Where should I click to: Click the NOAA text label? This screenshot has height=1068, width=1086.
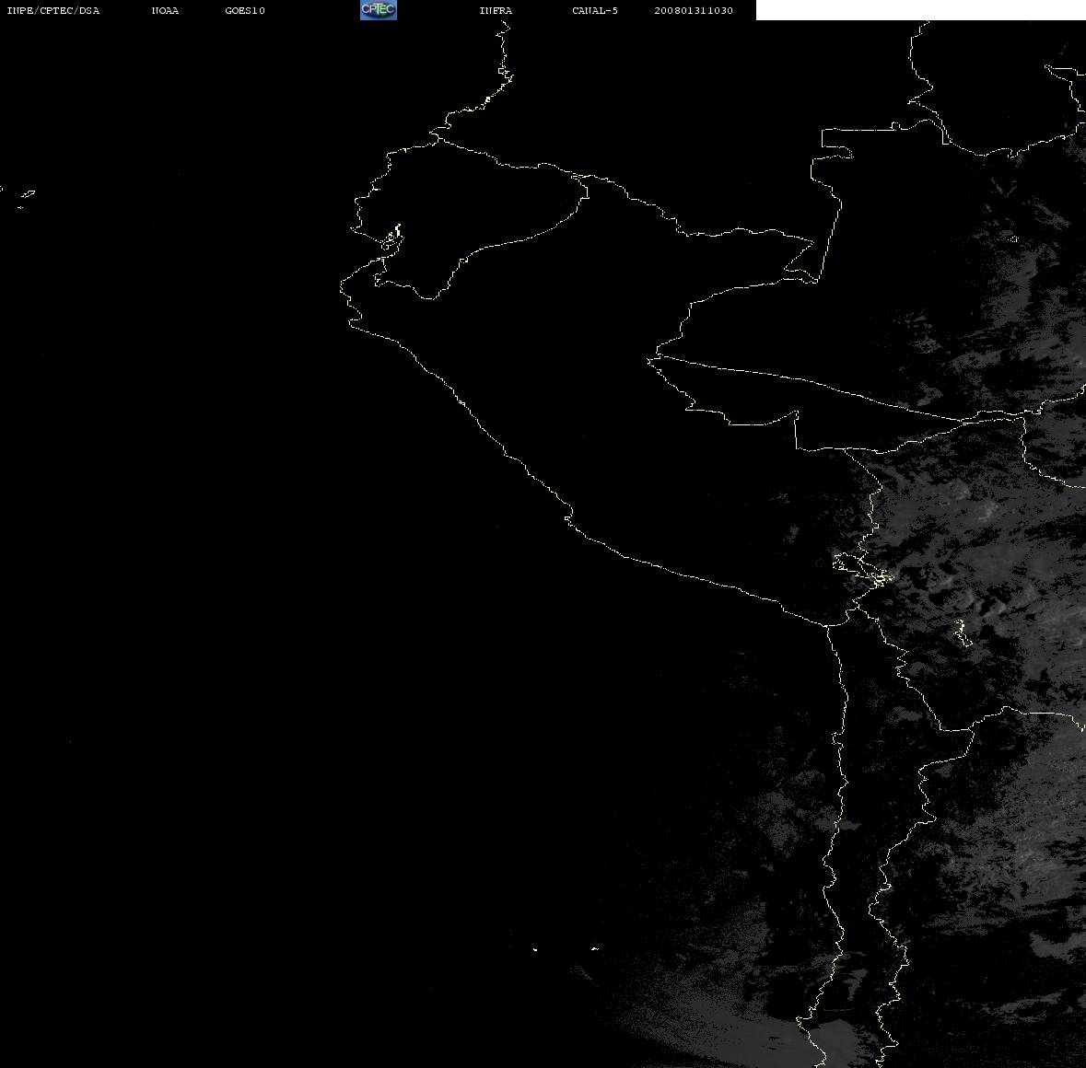pyautogui.click(x=165, y=10)
